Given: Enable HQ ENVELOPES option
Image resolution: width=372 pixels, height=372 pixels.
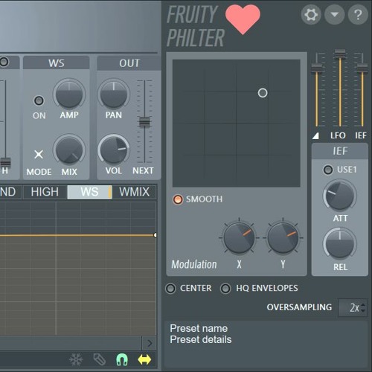Looking at the screenshot, I should pos(225,289).
